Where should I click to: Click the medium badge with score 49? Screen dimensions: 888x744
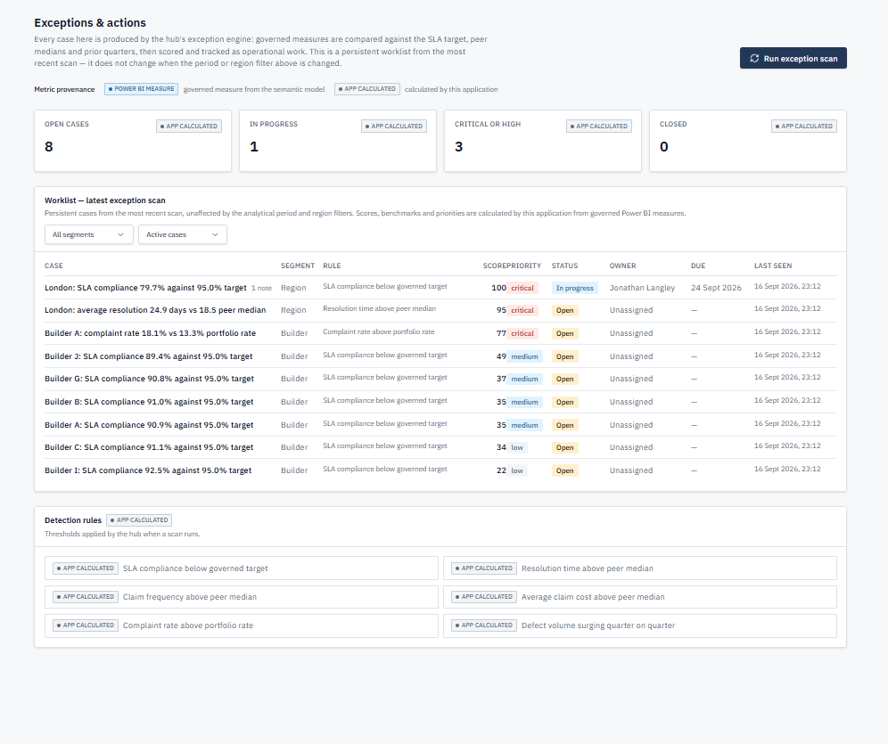[524, 357]
